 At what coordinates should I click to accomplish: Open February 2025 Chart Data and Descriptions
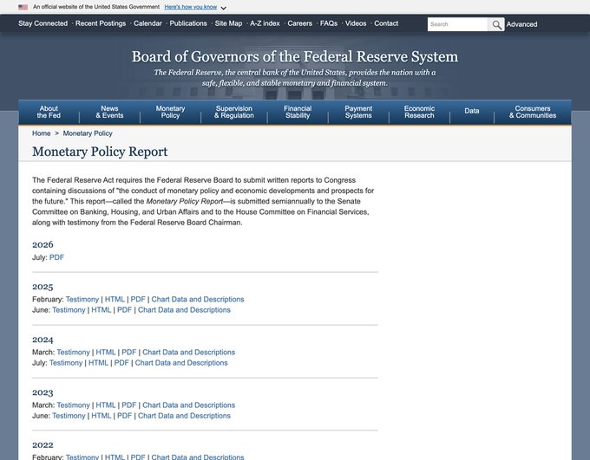click(x=198, y=300)
